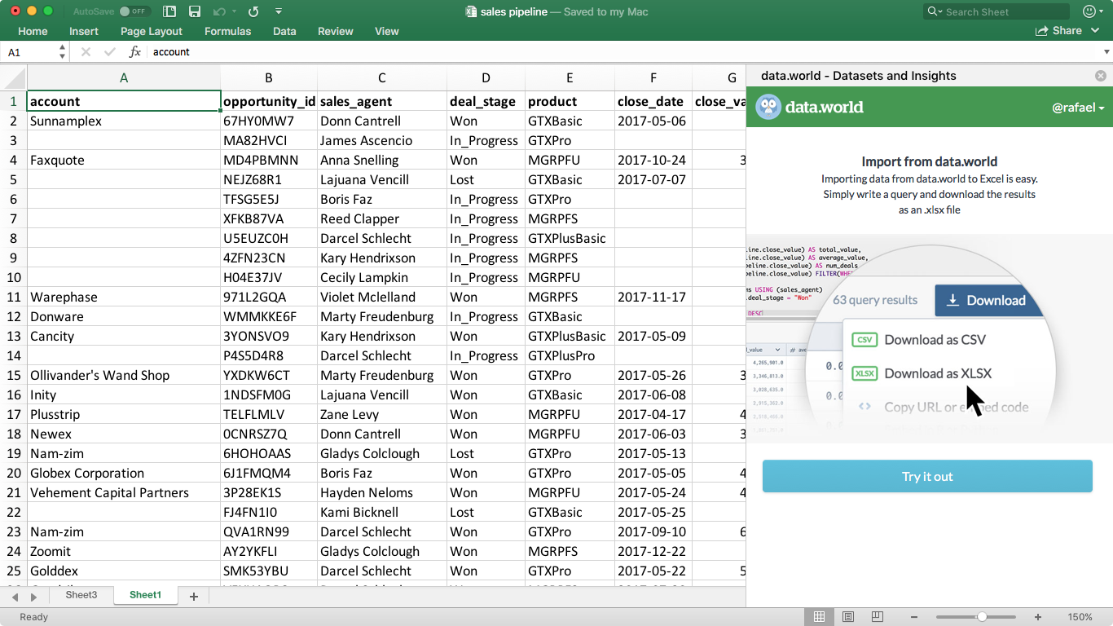The width and height of the screenshot is (1113, 626).
Task: Click the 150% zoom level
Action: click(x=1080, y=617)
